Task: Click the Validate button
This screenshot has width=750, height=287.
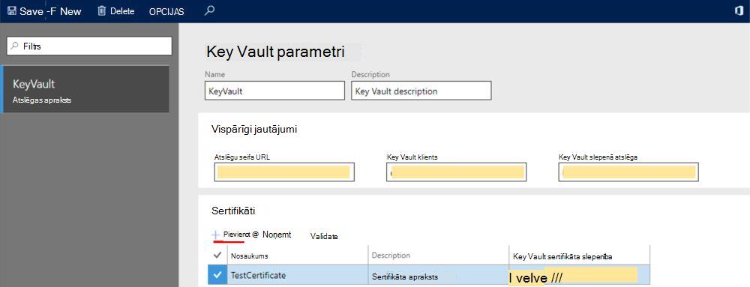Action: click(x=324, y=236)
